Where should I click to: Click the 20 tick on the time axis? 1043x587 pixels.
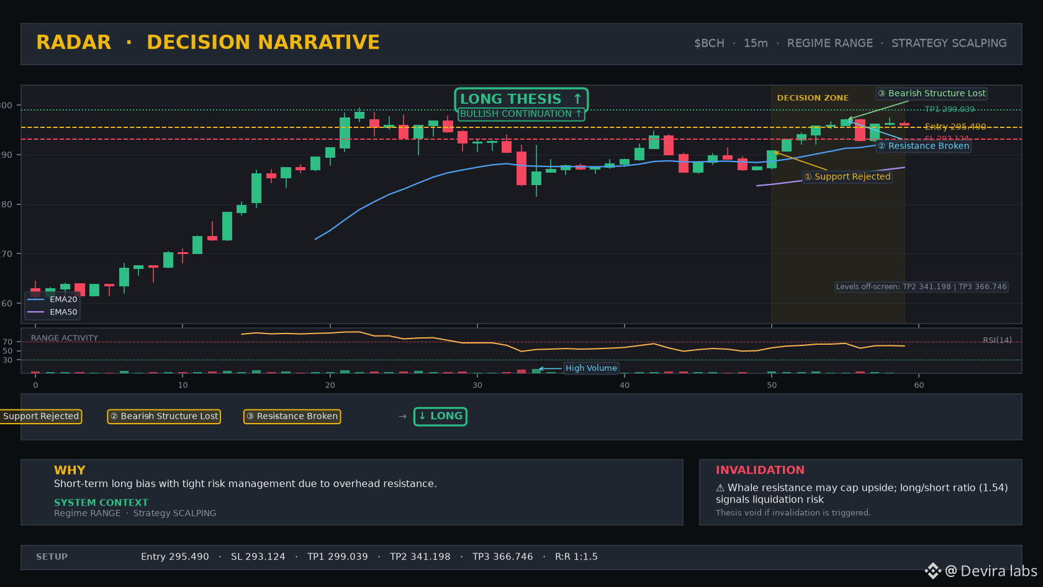(x=330, y=385)
